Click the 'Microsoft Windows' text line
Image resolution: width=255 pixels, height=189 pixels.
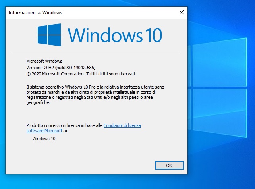pyautogui.click(x=44, y=61)
